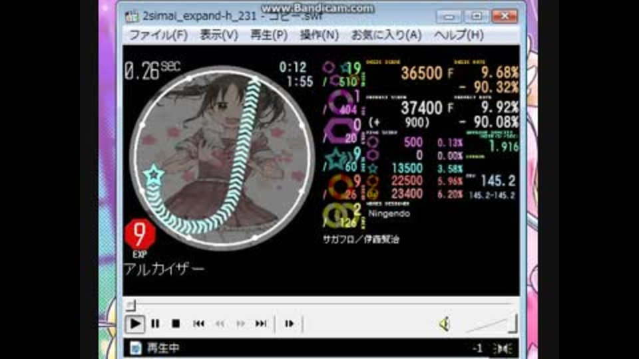Image resolution: width=639 pixels, height=359 pixels.
Task: Click the score value 36500
Action: 422,73
